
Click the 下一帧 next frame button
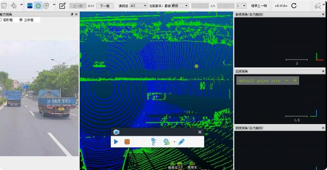pos(105,6)
